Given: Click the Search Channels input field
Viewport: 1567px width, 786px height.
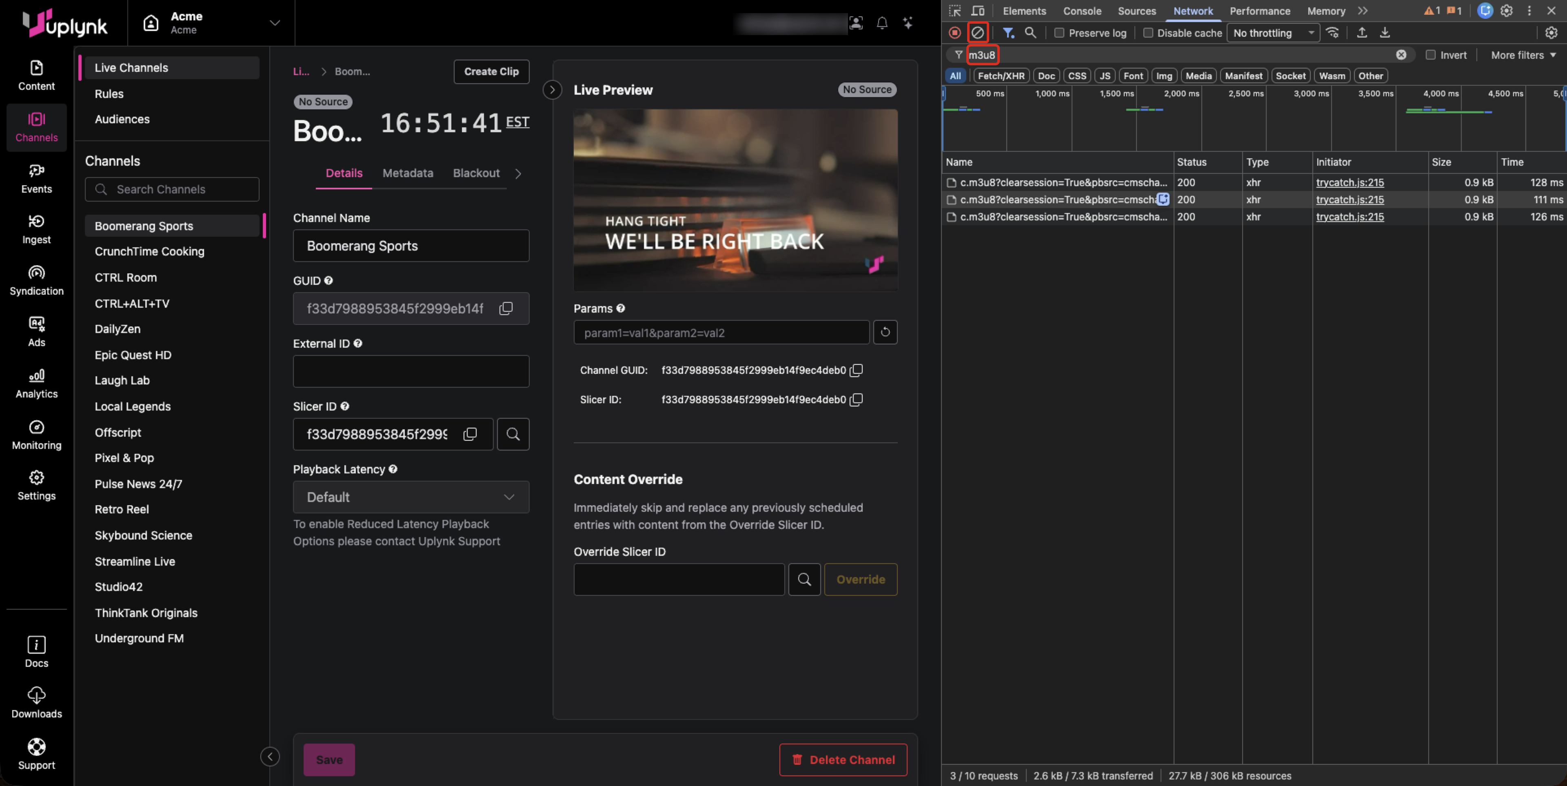Looking at the screenshot, I should (172, 189).
